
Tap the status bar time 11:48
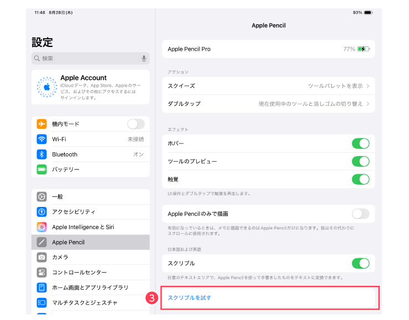click(x=40, y=13)
